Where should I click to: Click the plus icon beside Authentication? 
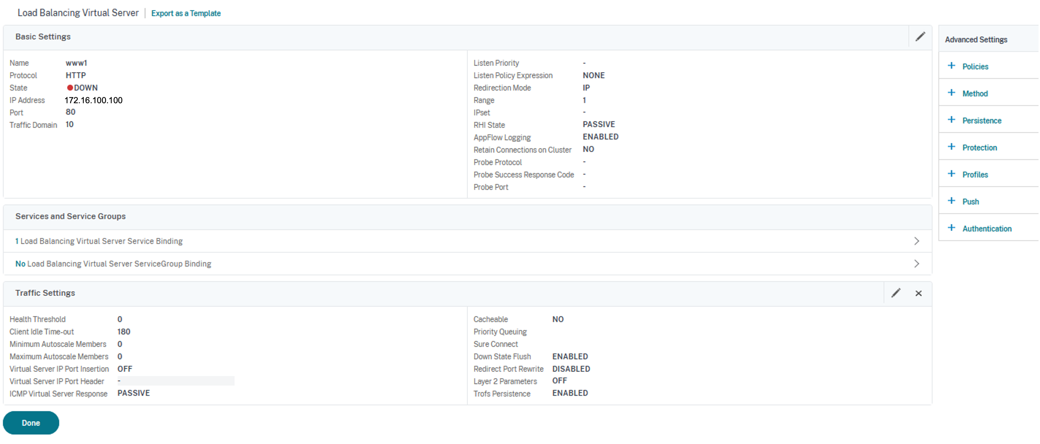click(x=952, y=228)
